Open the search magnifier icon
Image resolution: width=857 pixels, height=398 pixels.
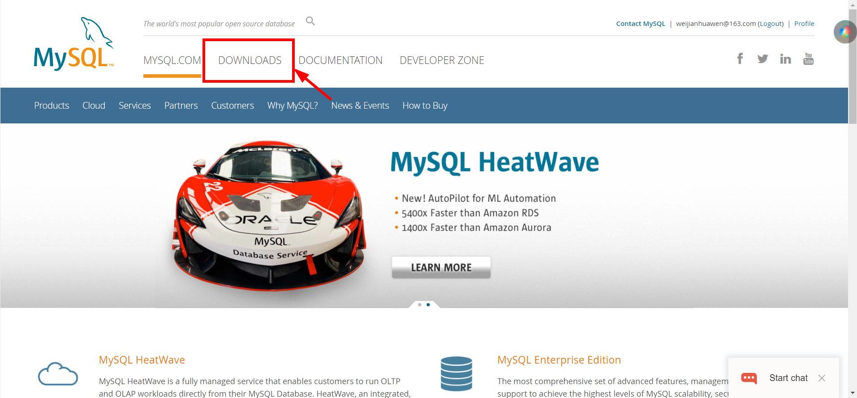[x=310, y=21]
